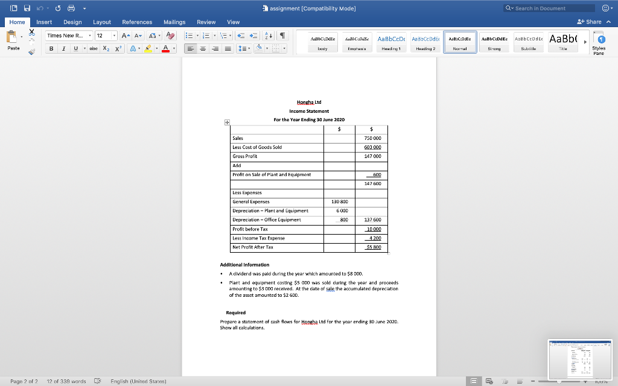Open the Review tab

point(206,22)
